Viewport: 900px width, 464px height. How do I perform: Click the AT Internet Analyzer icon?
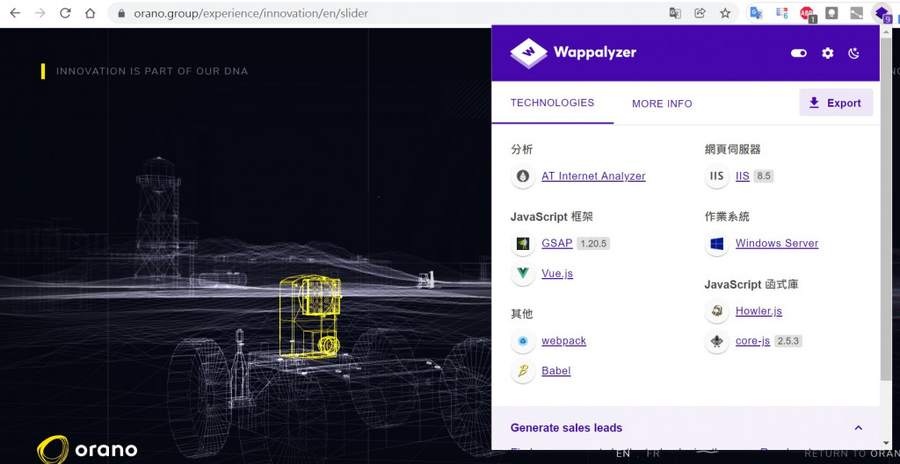523,175
